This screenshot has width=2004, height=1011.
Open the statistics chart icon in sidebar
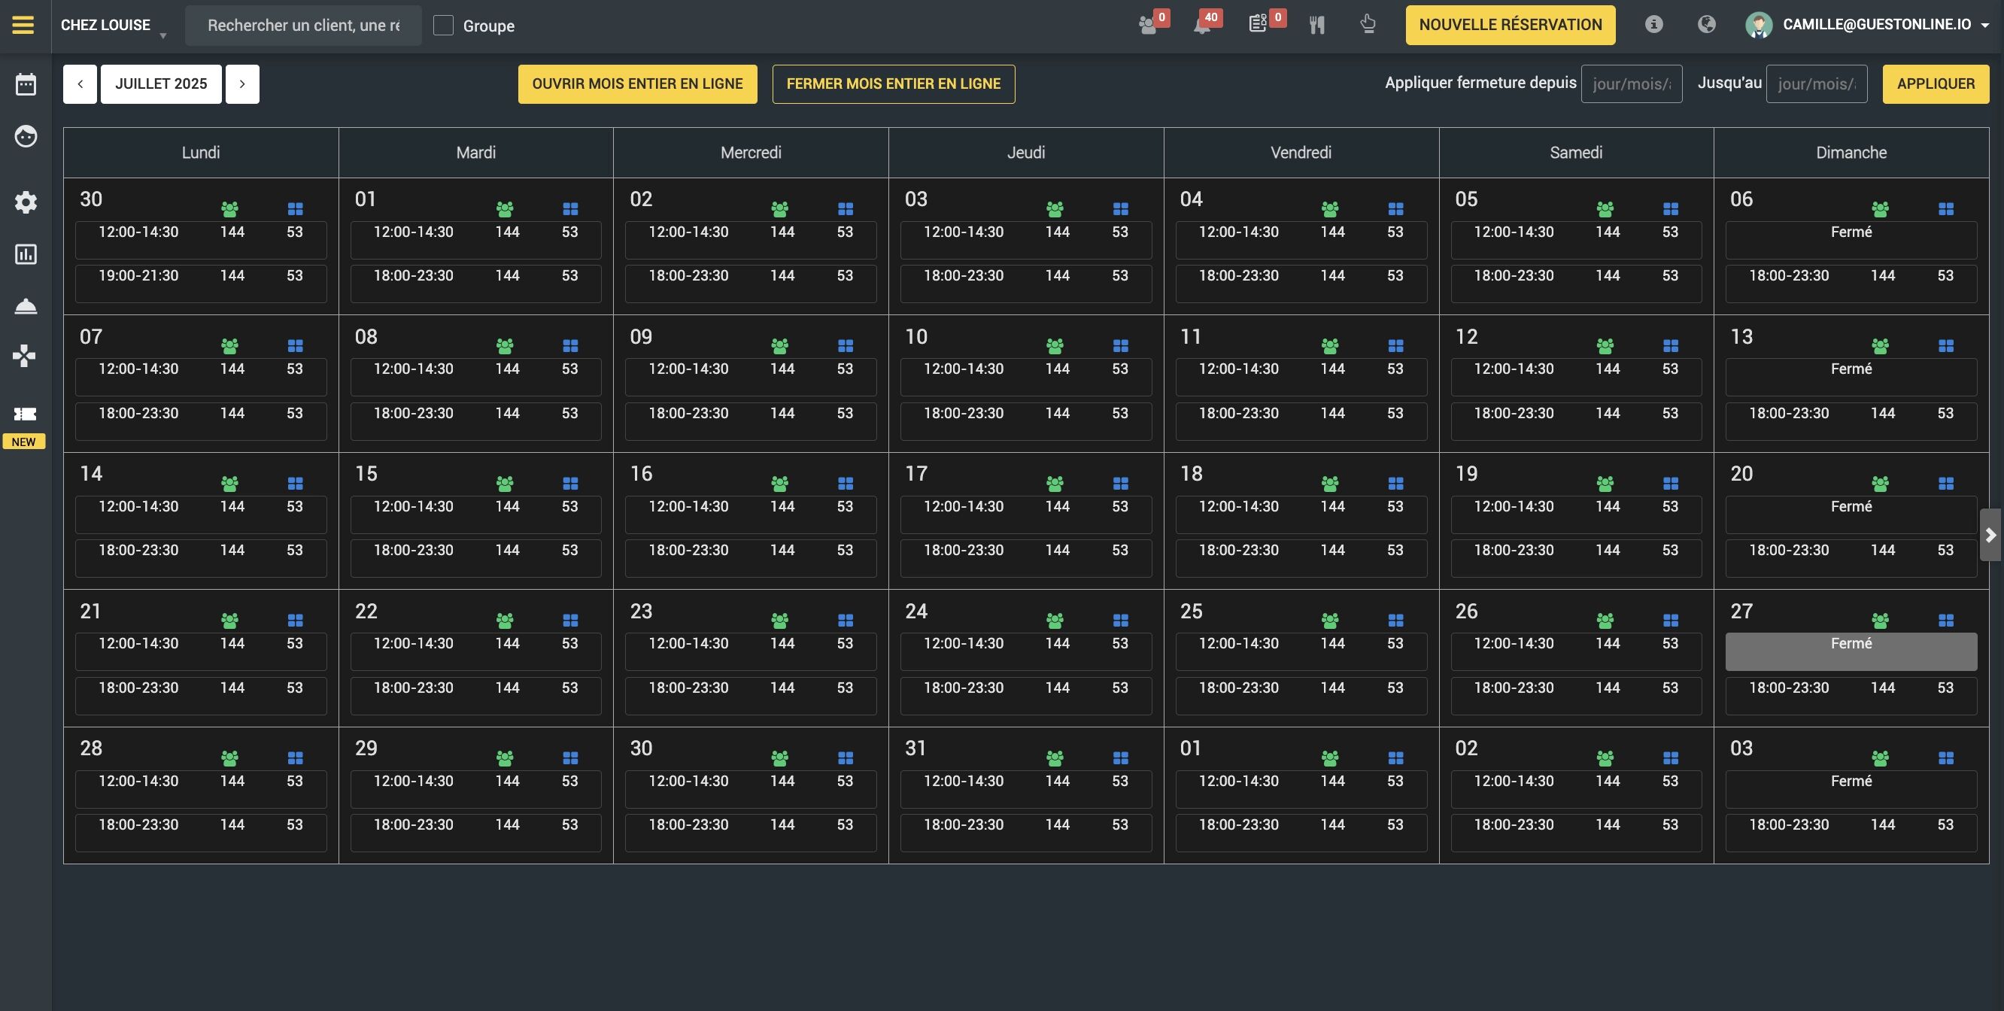pyautogui.click(x=26, y=254)
